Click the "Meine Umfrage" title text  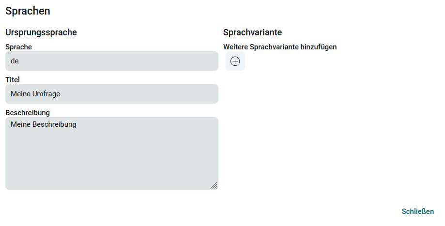pos(35,94)
